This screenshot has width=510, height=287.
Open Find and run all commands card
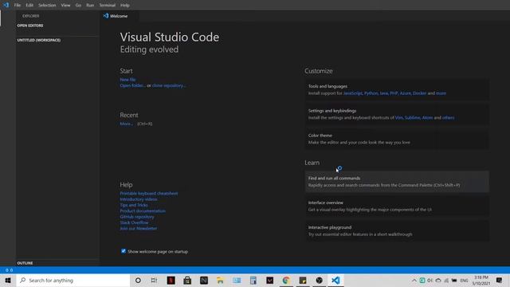[x=397, y=182]
